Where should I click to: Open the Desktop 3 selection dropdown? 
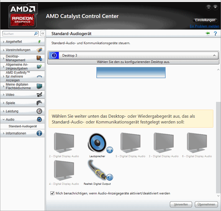133,56
